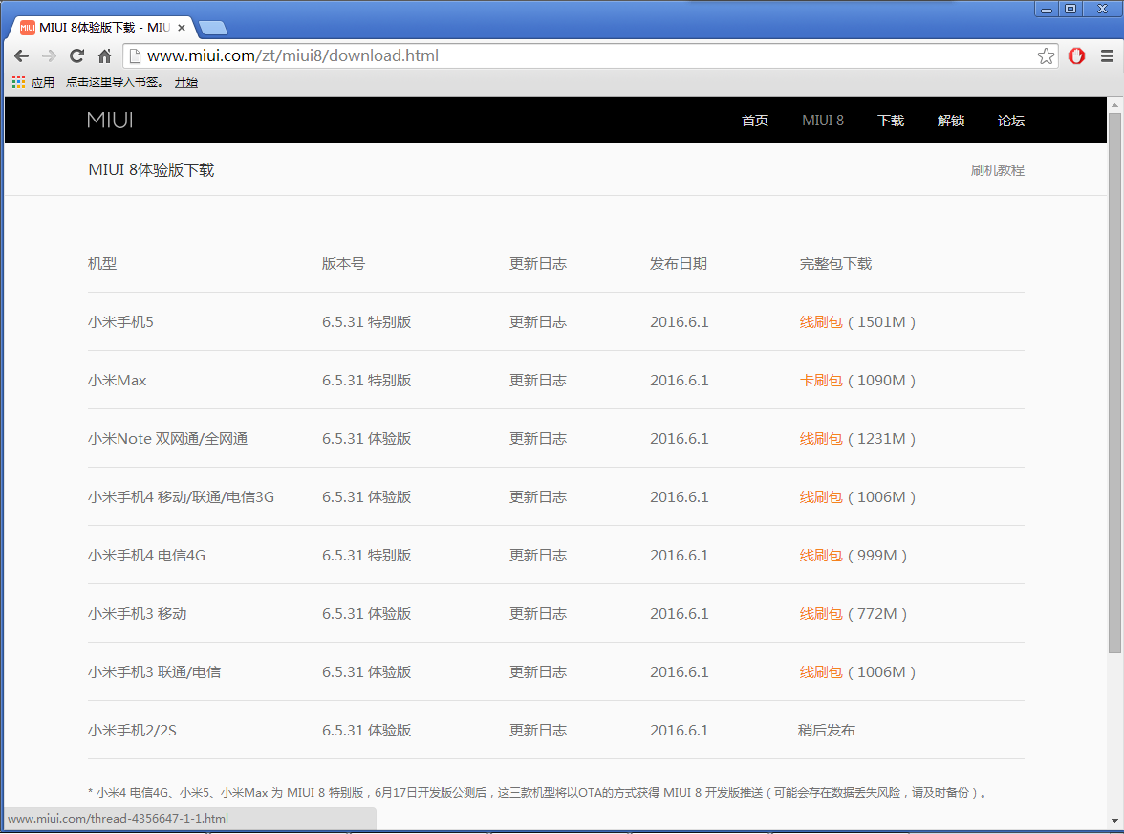Image resolution: width=1124 pixels, height=834 pixels.
Task: Open the red Opera-style extension icon
Action: (x=1076, y=55)
